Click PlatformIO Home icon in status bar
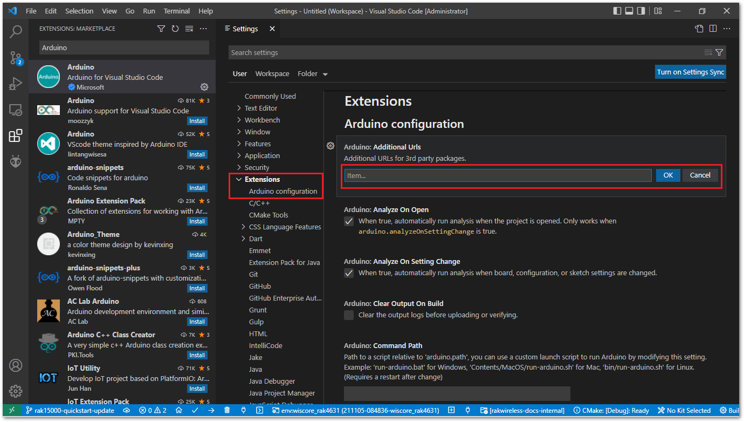744x422 pixels. pos(178,410)
